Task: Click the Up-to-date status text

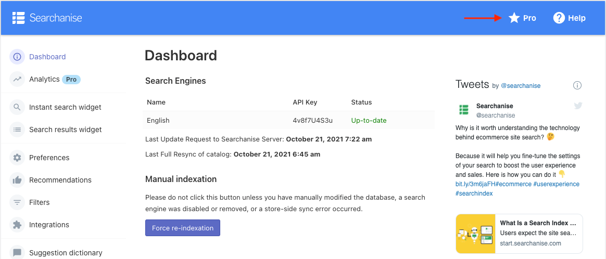Action: click(369, 121)
